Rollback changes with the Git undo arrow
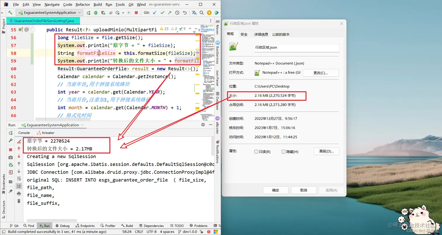Viewport: 442px width, 235px height. coord(185,13)
